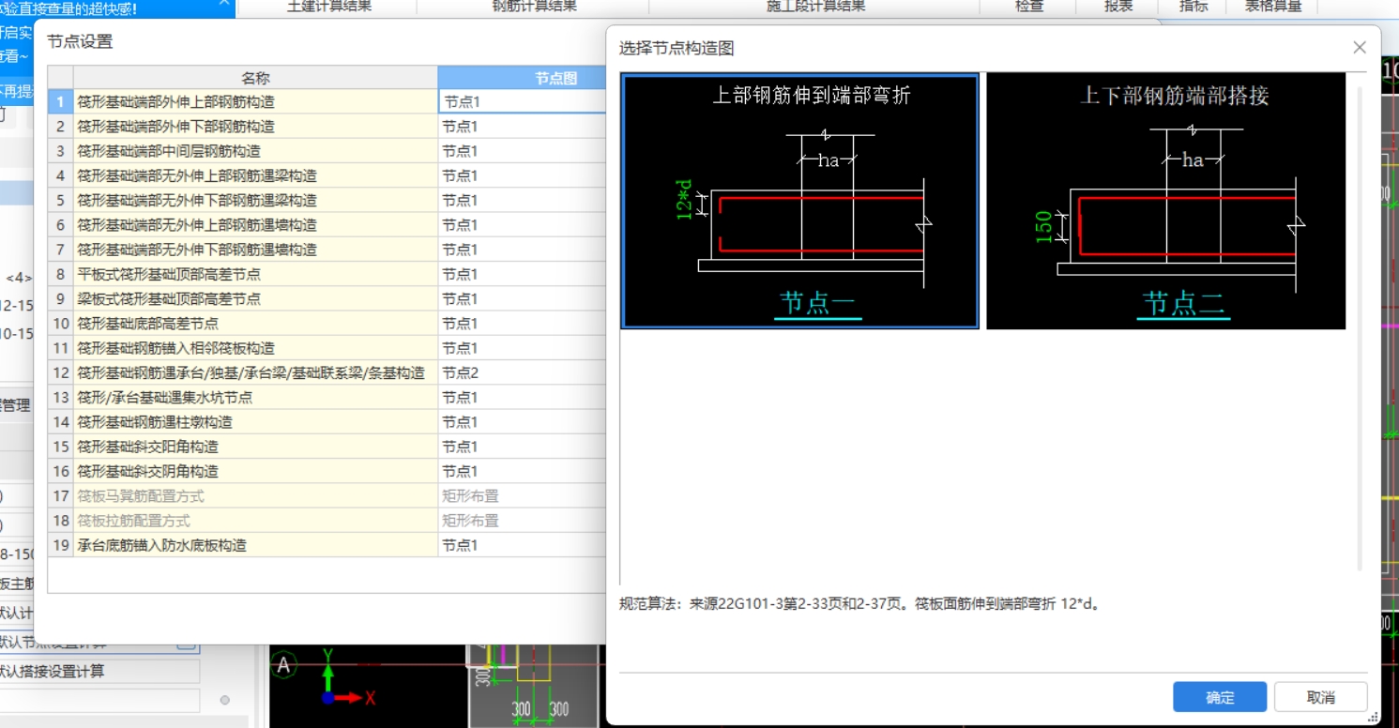
Task: Select row 筏形基础端部无外伸下部钢筋遇梁构造
Action: (x=255, y=200)
